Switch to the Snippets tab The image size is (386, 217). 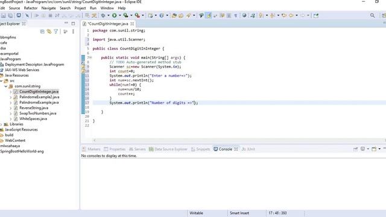(x=201, y=149)
